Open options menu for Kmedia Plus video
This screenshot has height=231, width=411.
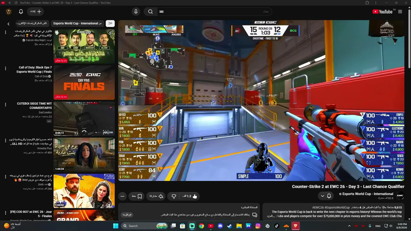pos(5,141)
